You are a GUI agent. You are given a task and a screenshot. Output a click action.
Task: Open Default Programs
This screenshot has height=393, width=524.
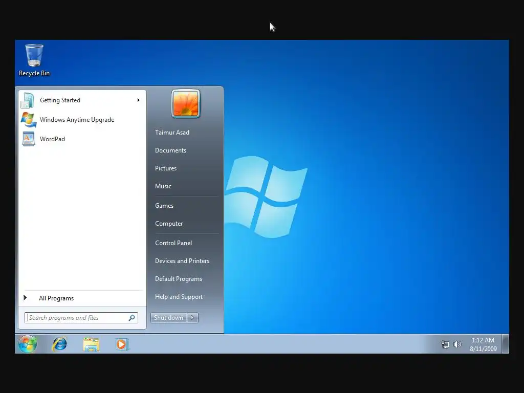[x=179, y=279]
